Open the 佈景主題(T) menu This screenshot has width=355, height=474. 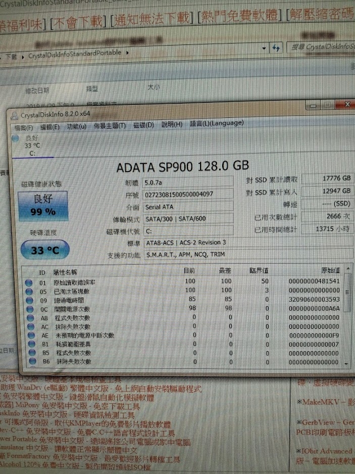pyautogui.click(x=109, y=126)
